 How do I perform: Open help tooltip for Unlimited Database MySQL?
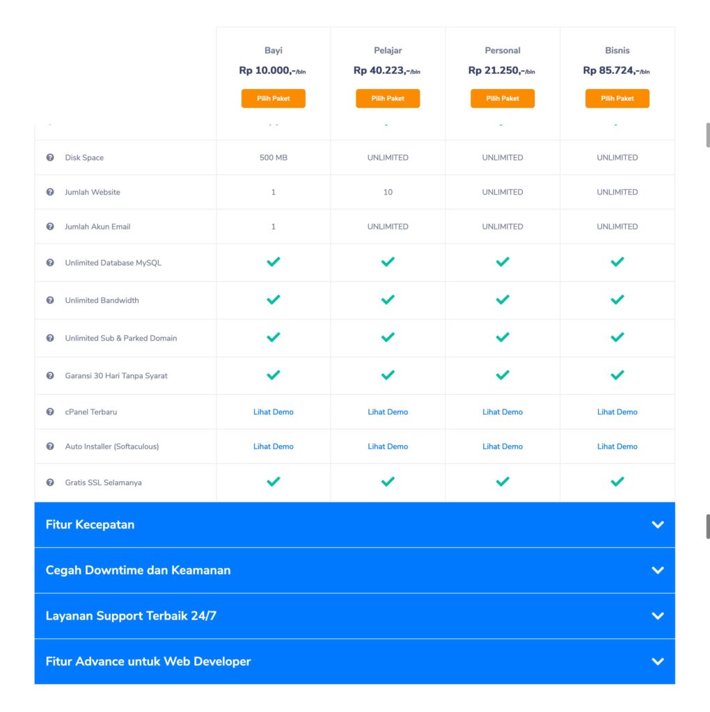tap(50, 262)
